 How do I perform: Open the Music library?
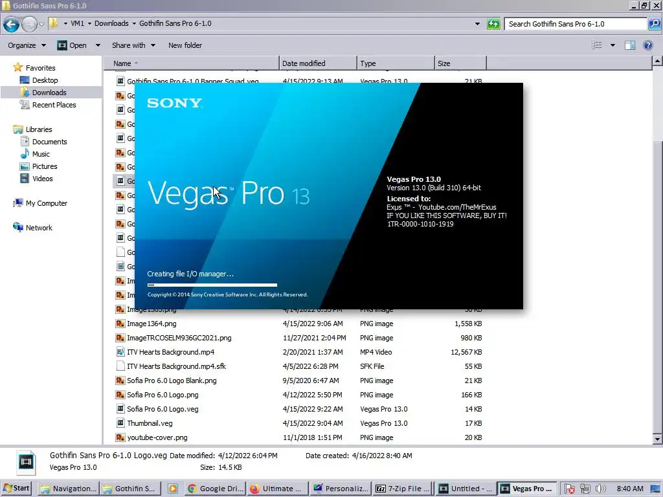click(x=35, y=154)
